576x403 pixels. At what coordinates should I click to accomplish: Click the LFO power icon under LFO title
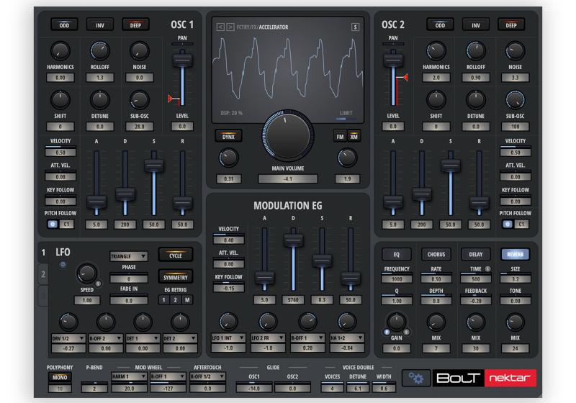(63, 264)
